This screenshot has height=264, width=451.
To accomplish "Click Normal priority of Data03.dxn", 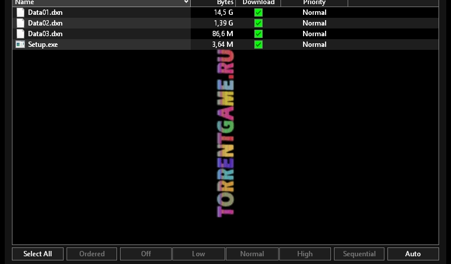I will click(314, 34).
